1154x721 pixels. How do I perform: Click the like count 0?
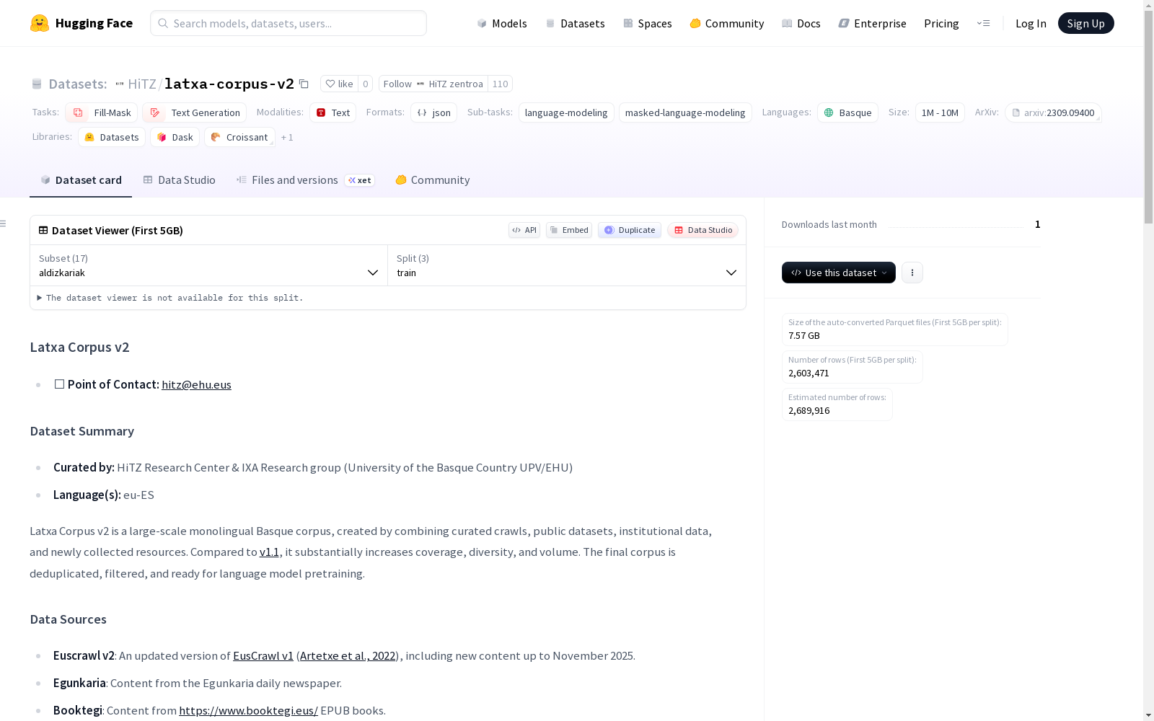click(x=366, y=84)
